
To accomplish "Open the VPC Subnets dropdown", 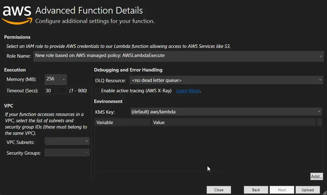I will tap(86, 141).
